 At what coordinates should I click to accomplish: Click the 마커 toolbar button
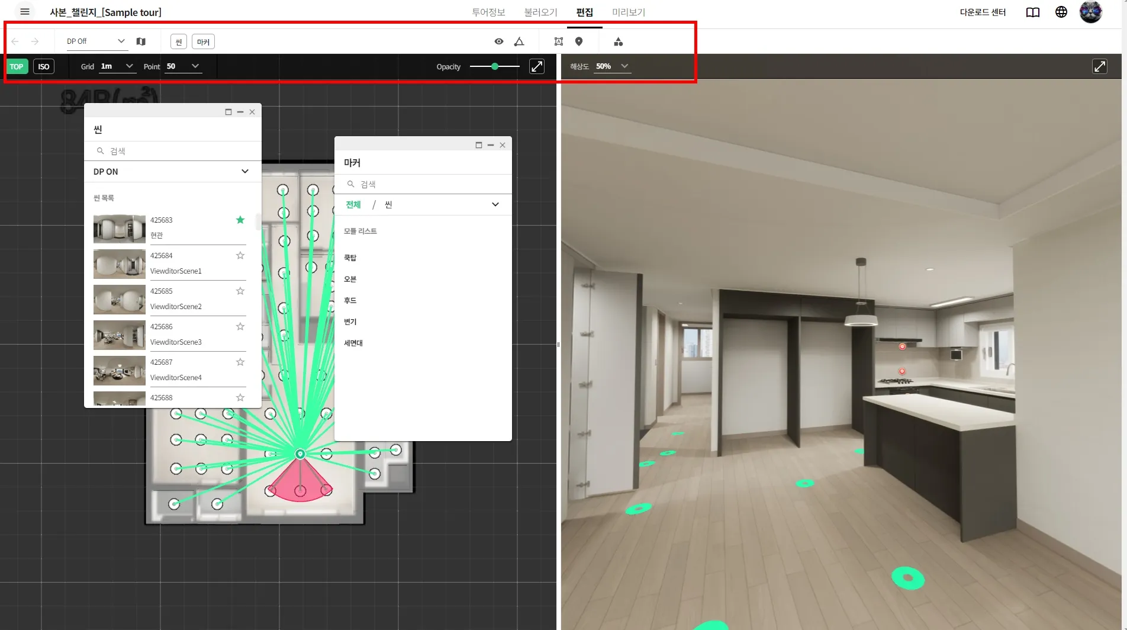[203, 41]
